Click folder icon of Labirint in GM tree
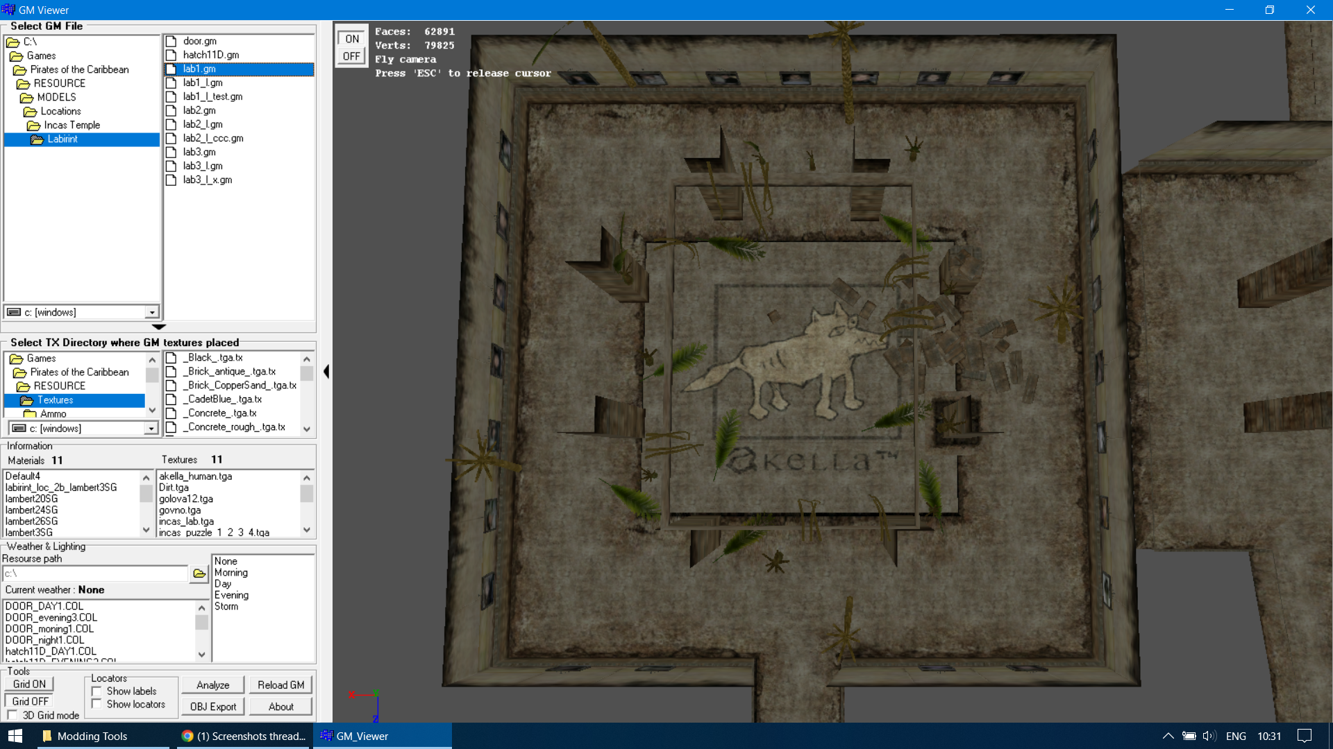The height and width of the screenshot is (749, 1333). (37, 139)
